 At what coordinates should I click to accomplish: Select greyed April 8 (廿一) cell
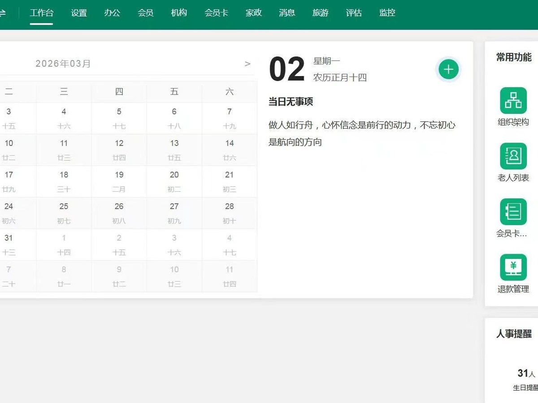pos(64,276)
